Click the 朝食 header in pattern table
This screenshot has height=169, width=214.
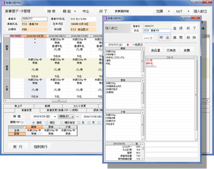click(x=34, y=127)
